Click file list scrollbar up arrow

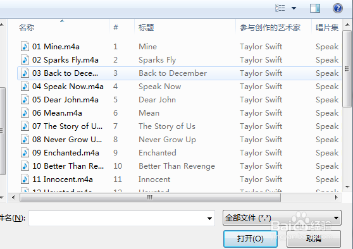(x=347, y=25)
